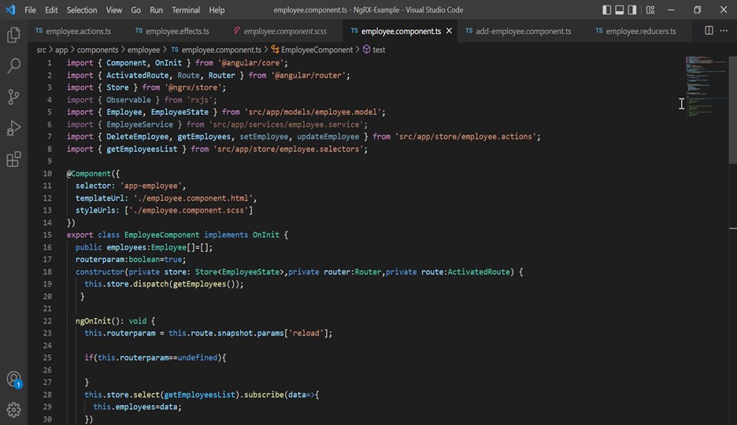Open the Run and Debug view
Viewport: 737px width, 425px height.
[x=13, y=128]
